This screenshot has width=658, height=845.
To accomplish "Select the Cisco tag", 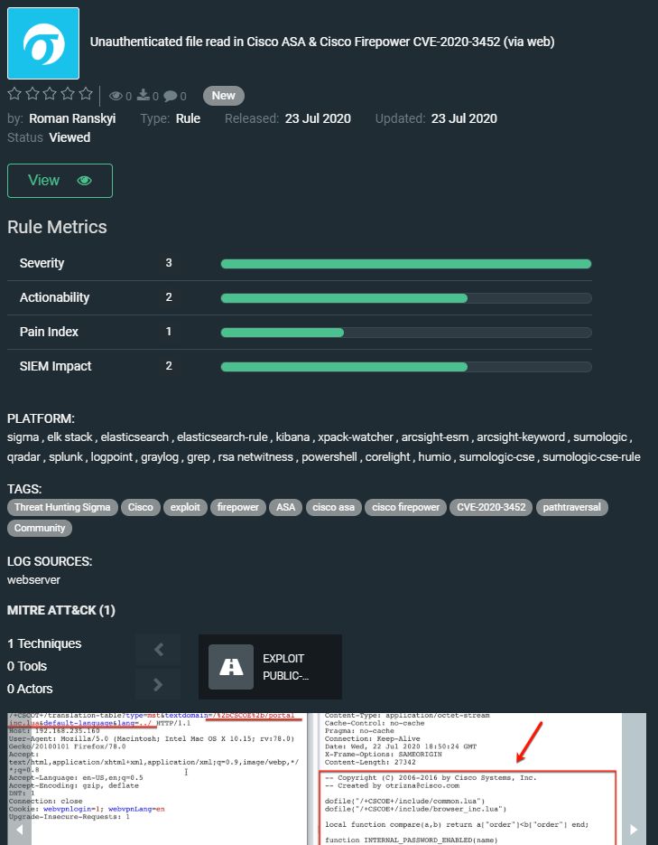I will (141, 507).
